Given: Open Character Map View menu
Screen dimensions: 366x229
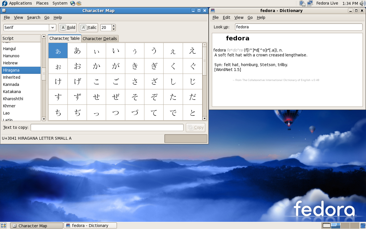Looking at the screenshot, I should click(x=18, y=17).
